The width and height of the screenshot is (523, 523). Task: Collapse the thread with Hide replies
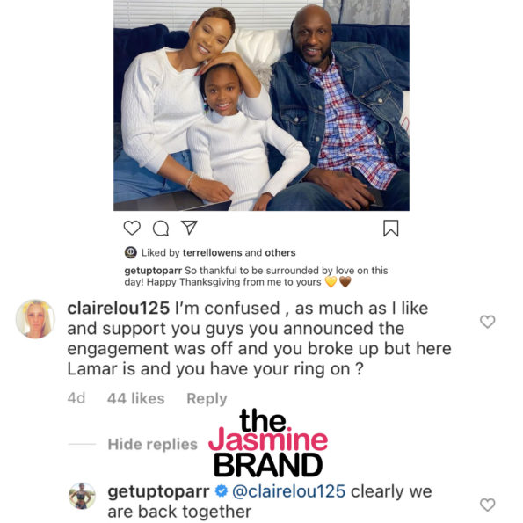[153, 444]
